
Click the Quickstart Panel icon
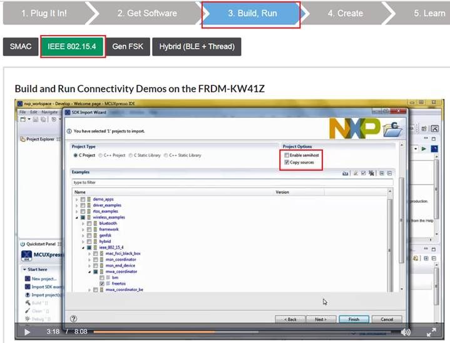pos(23,244)
